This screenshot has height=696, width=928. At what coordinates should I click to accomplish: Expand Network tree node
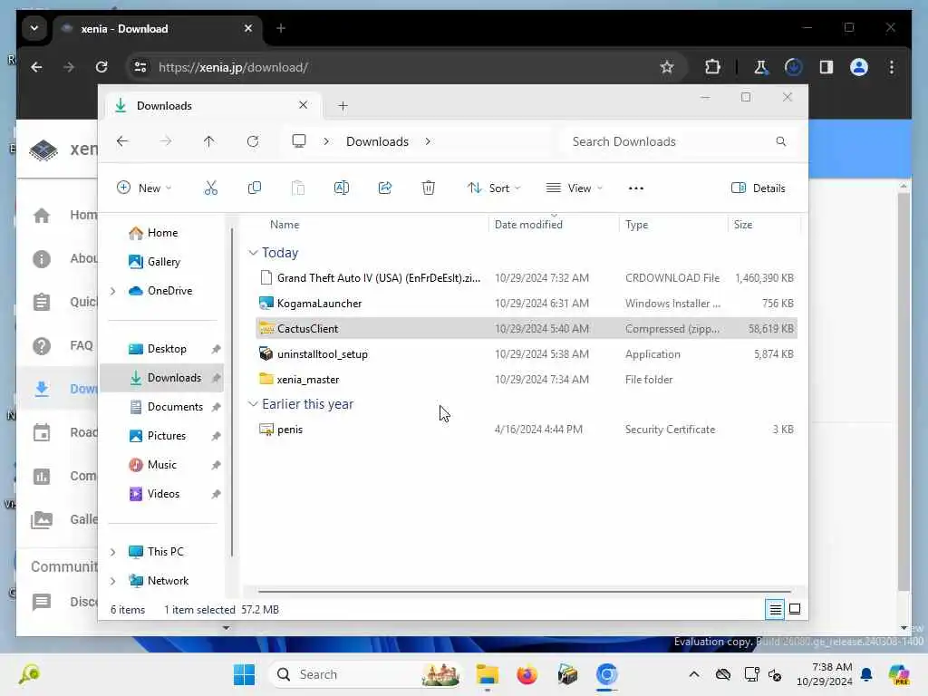113,581
